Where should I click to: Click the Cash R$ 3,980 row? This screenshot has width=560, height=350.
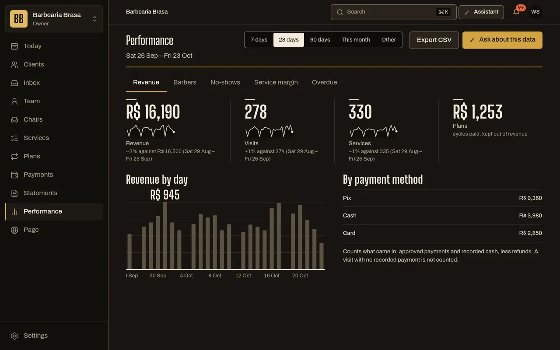click(442, 216)
